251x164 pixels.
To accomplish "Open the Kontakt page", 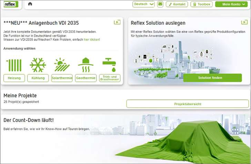I will point(177,4).
